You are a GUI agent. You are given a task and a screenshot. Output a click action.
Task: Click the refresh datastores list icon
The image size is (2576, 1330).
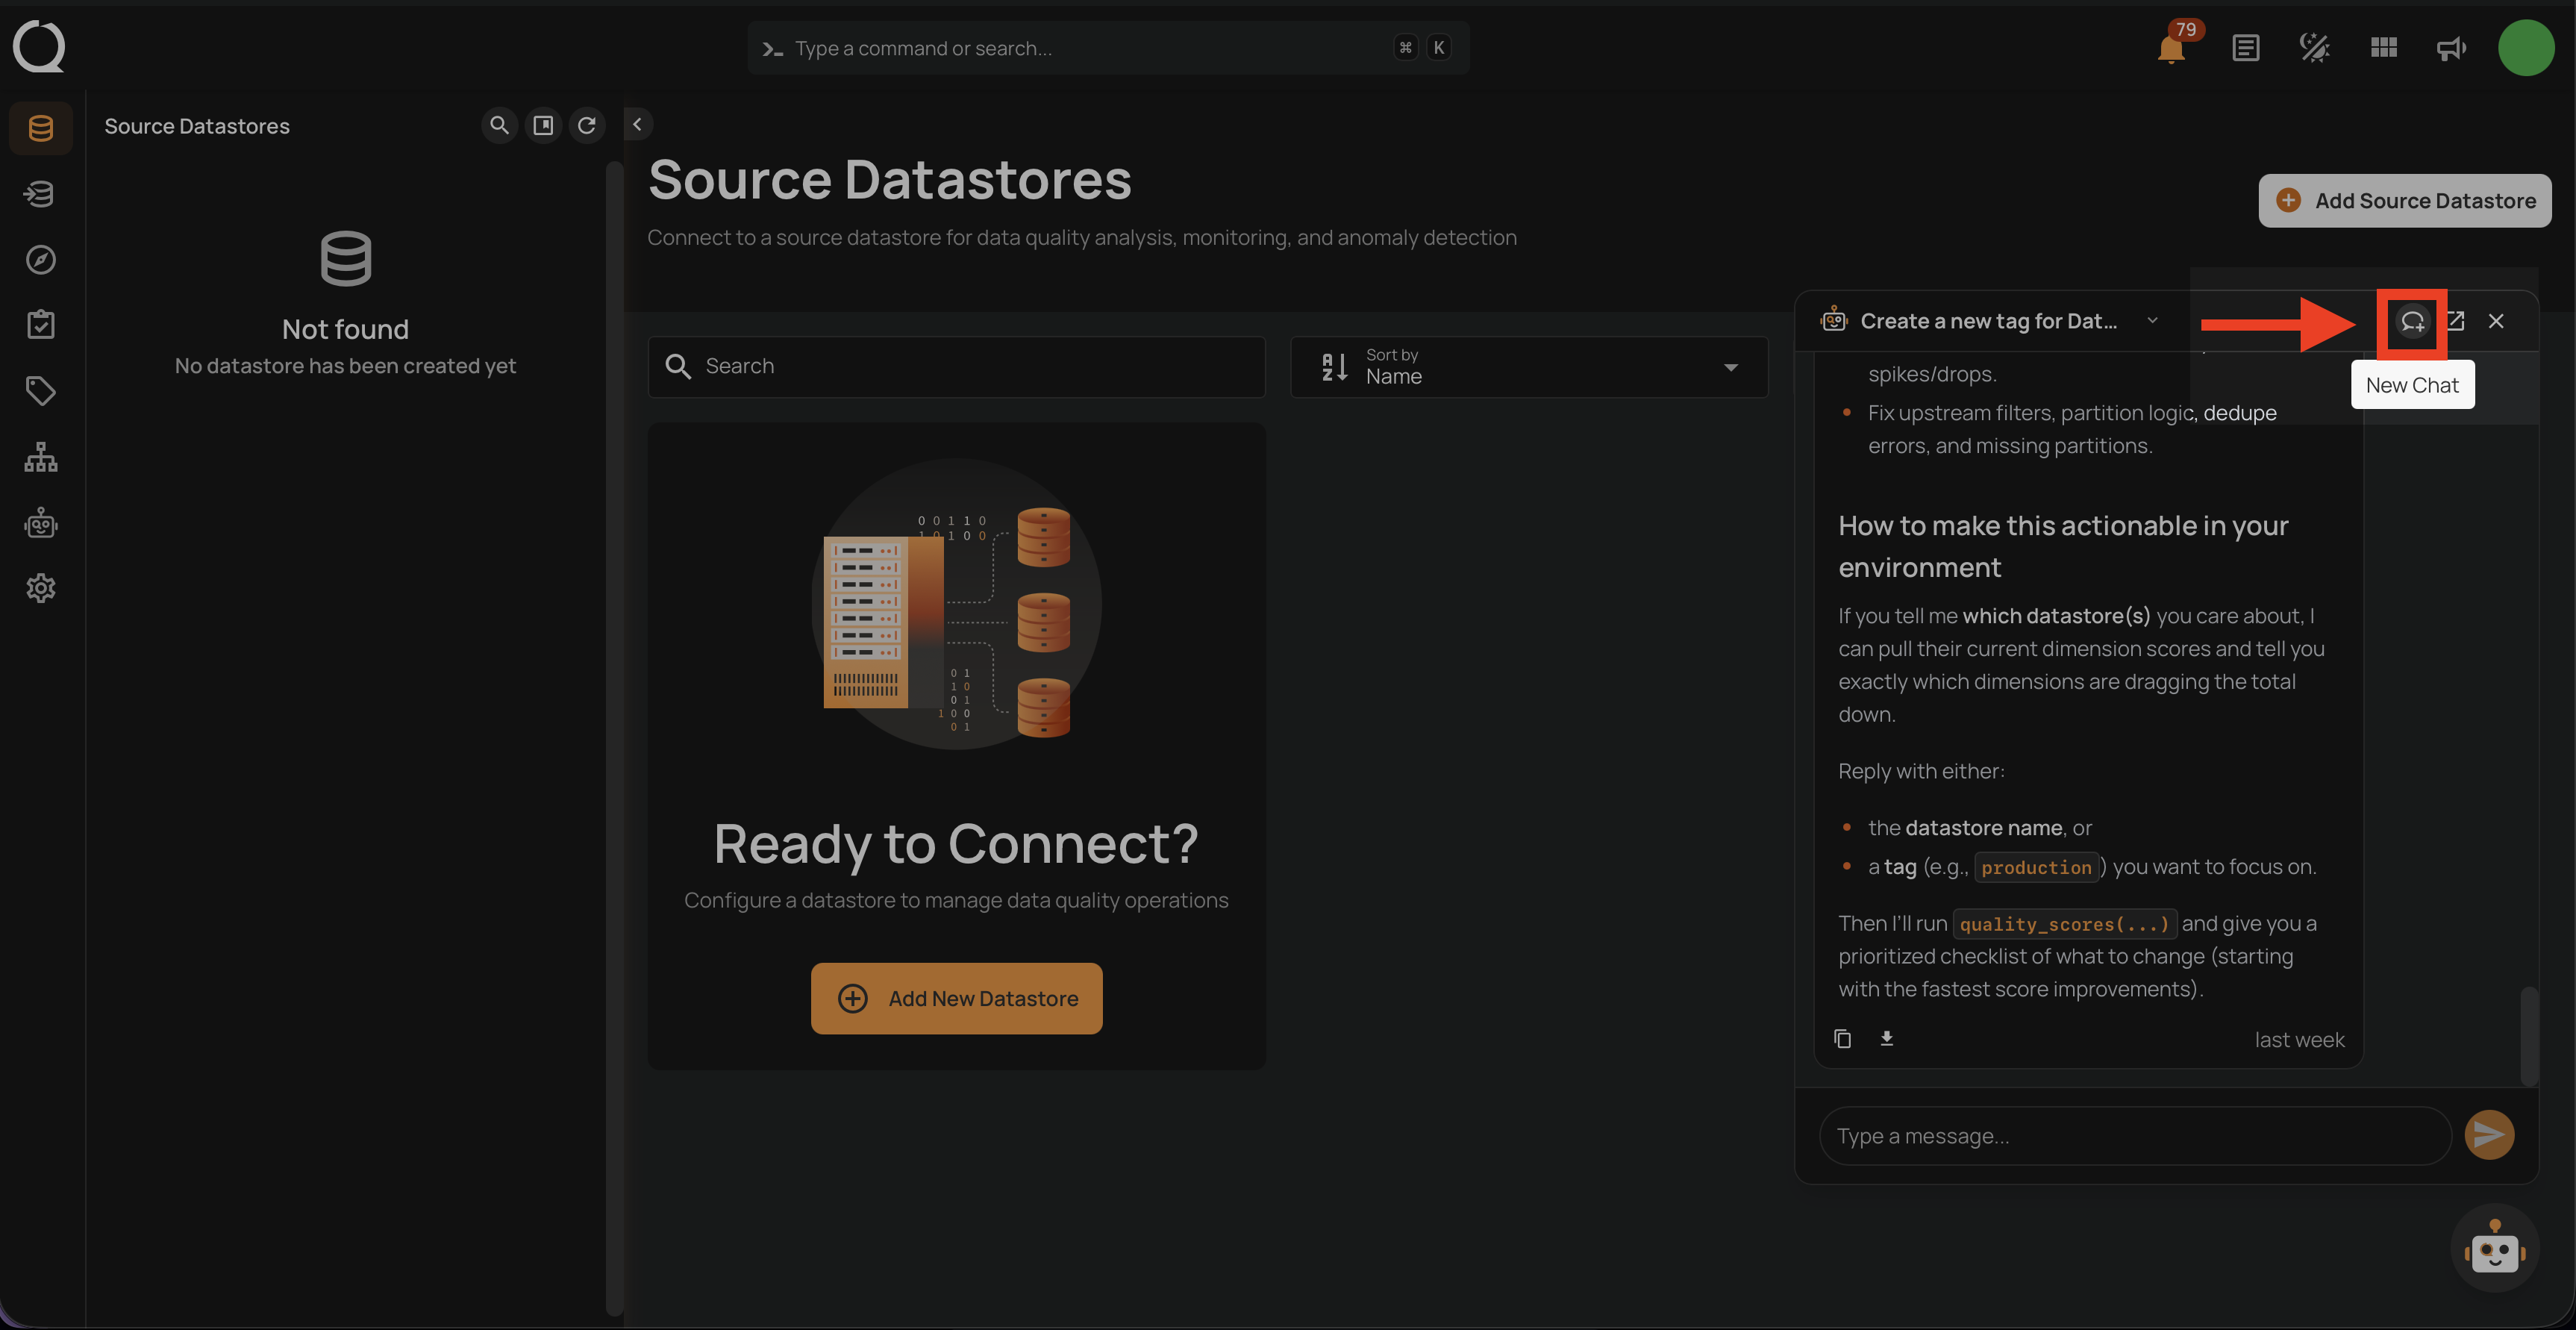[587, 125]
